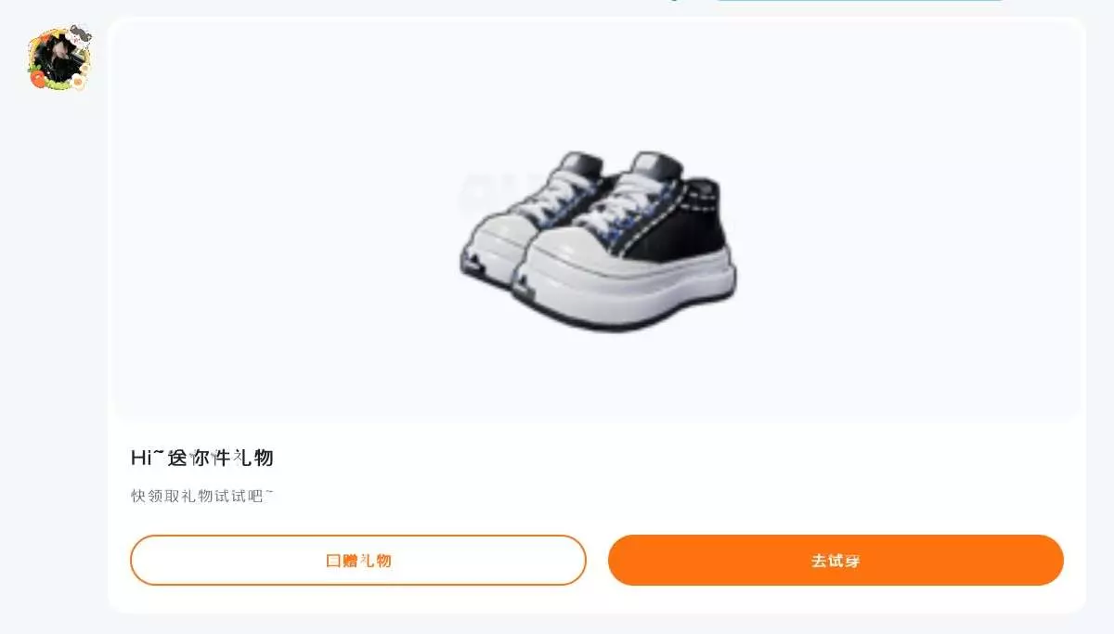Viewport: 1114px width, 634px height.
Task: Click the 'Hi~送你件礼物' heading
Action: click(x=202, y=458)
